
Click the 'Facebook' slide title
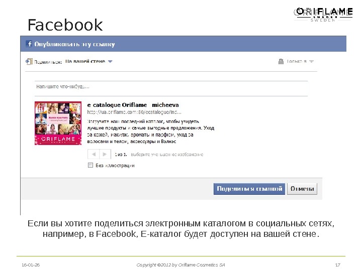coord(65,25)
